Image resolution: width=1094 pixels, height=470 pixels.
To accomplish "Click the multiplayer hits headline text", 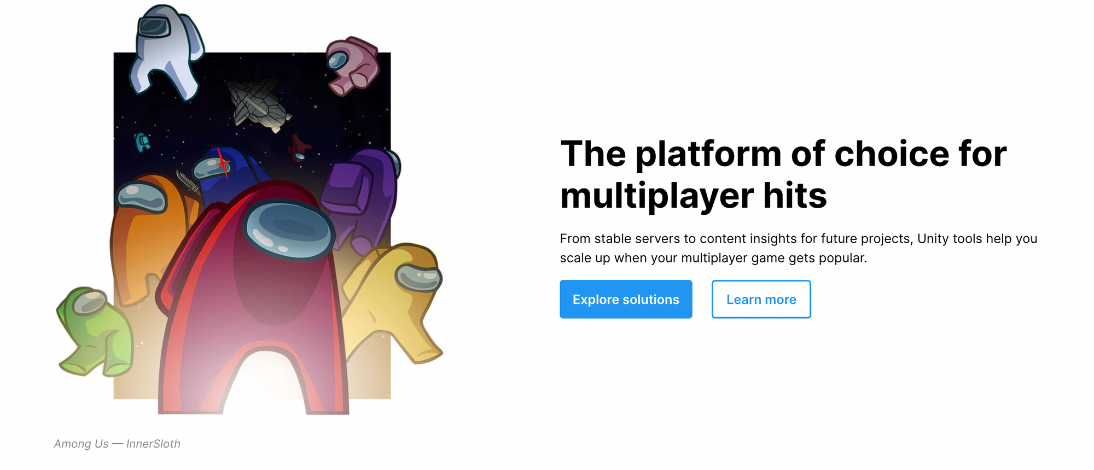I will (x=693, y=196).
